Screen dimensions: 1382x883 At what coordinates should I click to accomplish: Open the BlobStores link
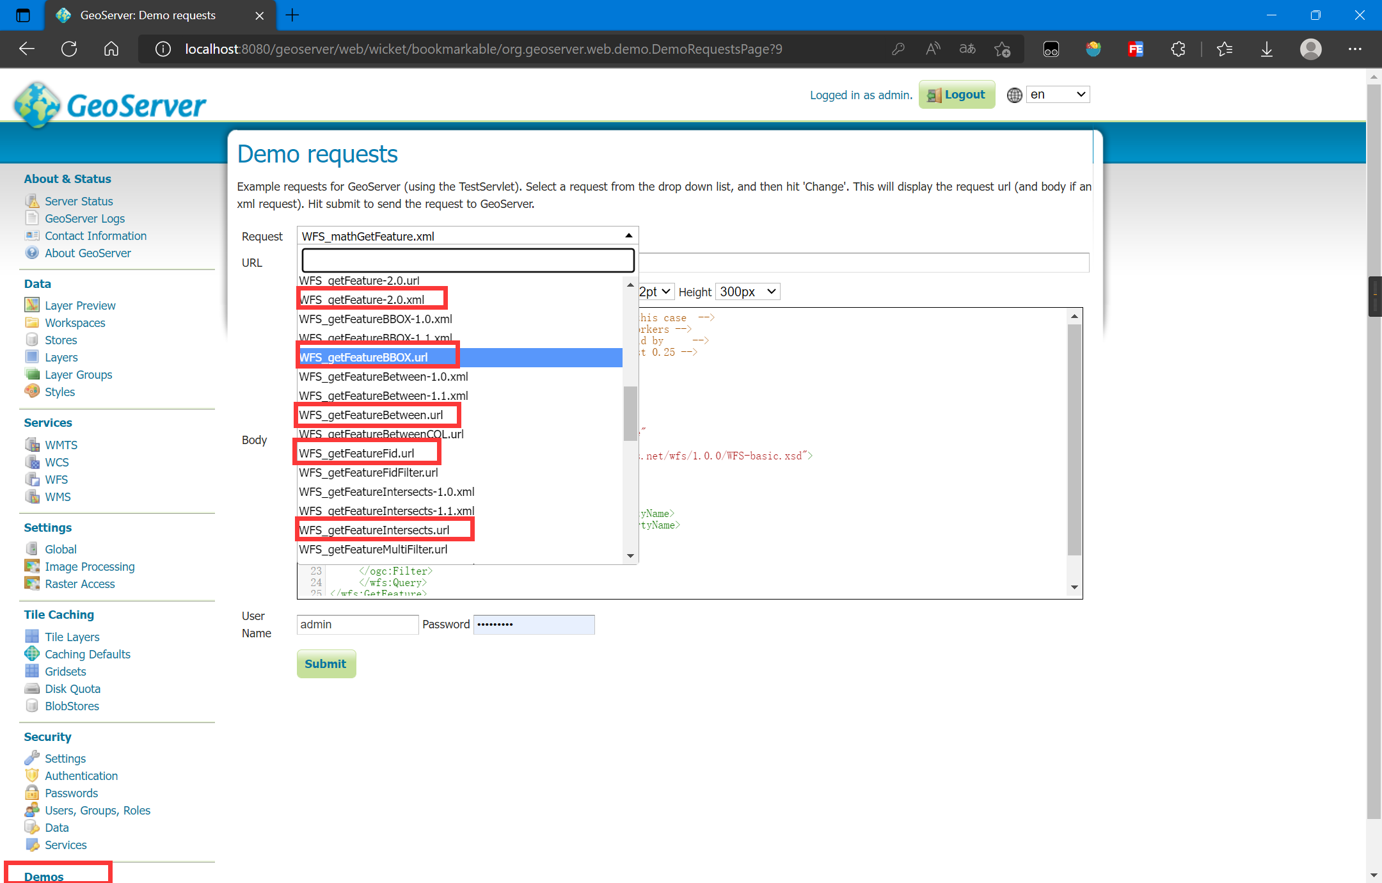tap(72, 706)
